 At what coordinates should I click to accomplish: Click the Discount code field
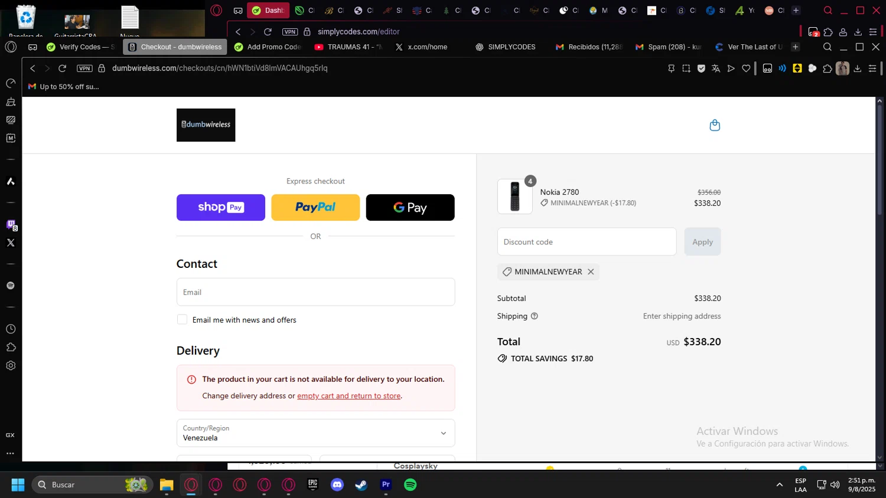(587, 242)
